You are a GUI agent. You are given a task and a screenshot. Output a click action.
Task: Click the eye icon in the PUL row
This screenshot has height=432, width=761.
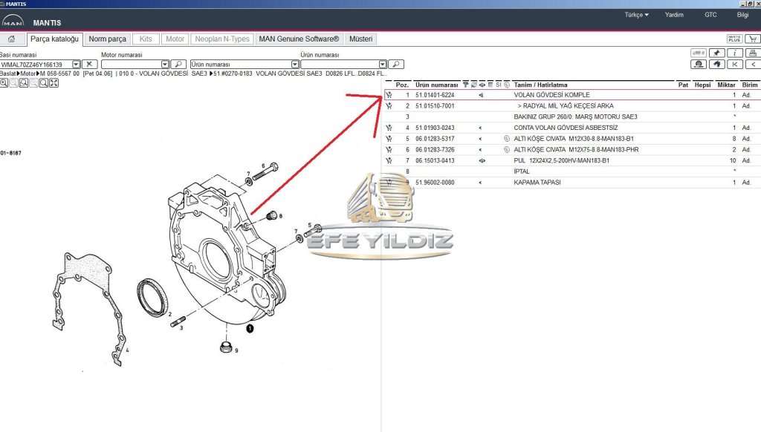pos(482,160)
